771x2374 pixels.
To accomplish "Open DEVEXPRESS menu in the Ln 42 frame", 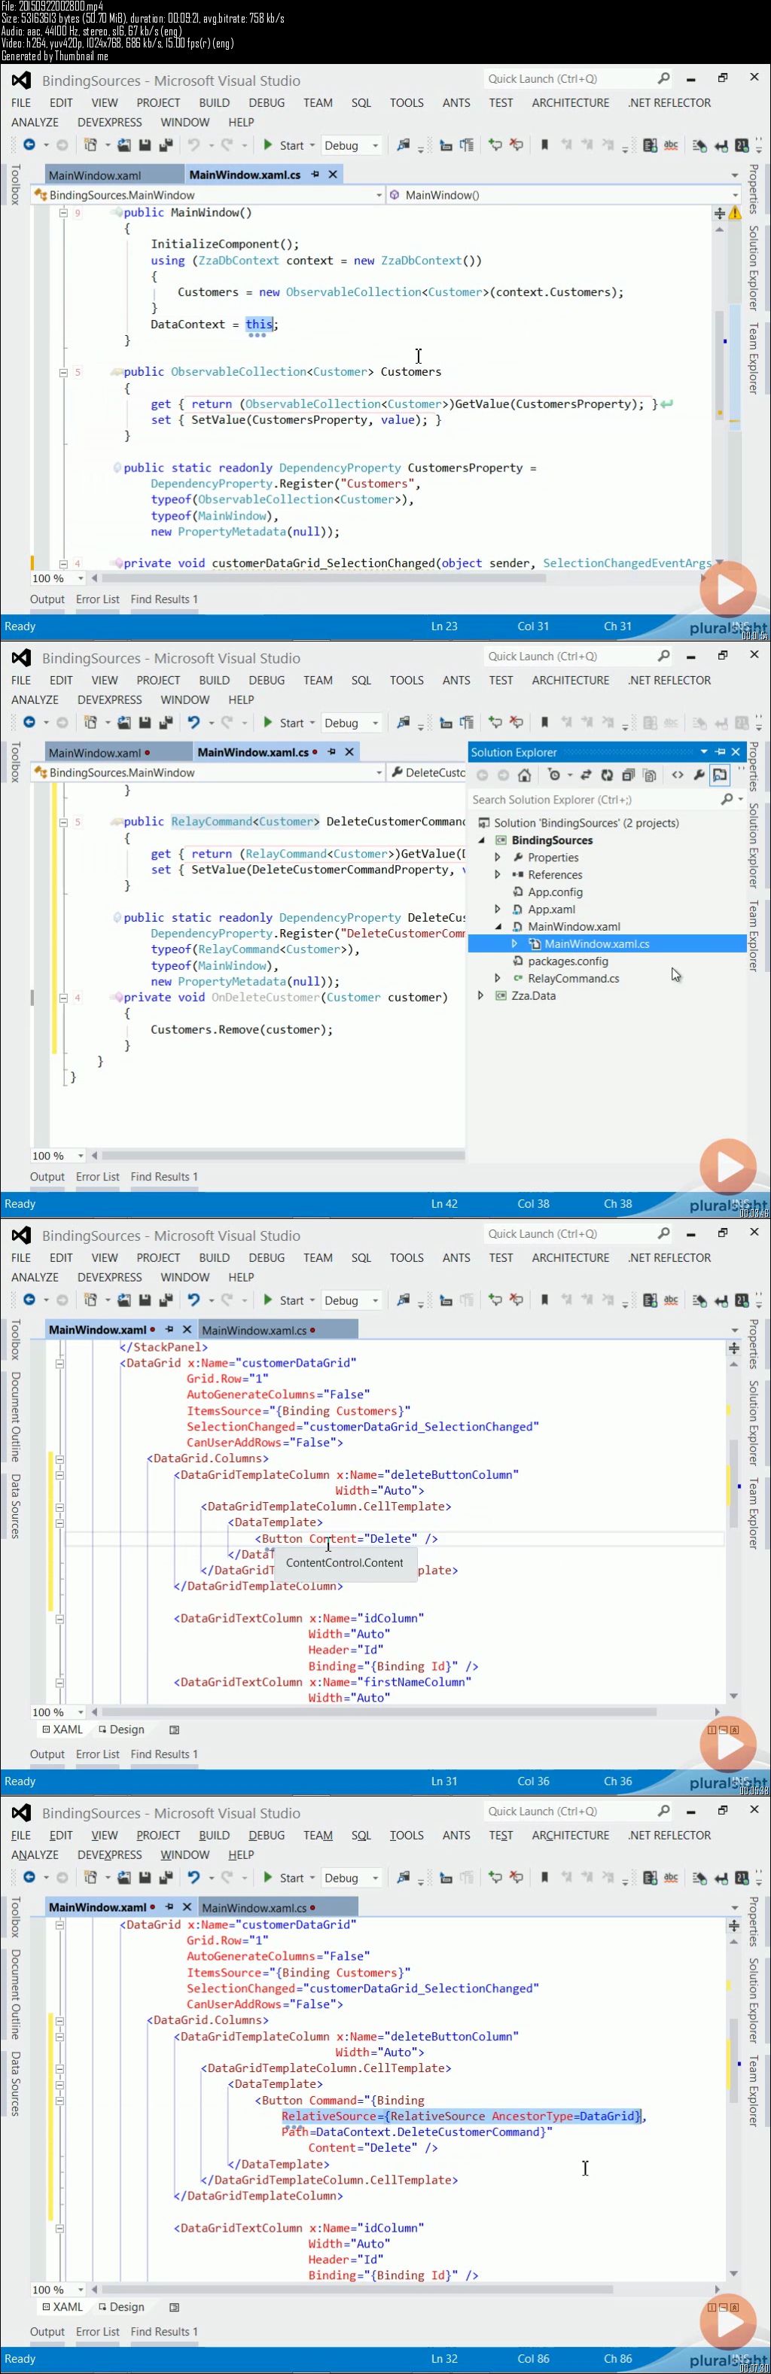I will [x=110, y=699].
